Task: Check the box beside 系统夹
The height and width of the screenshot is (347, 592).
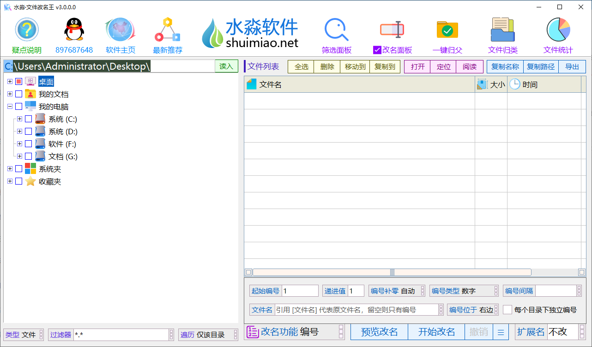Action: click(x=18, y=169)
